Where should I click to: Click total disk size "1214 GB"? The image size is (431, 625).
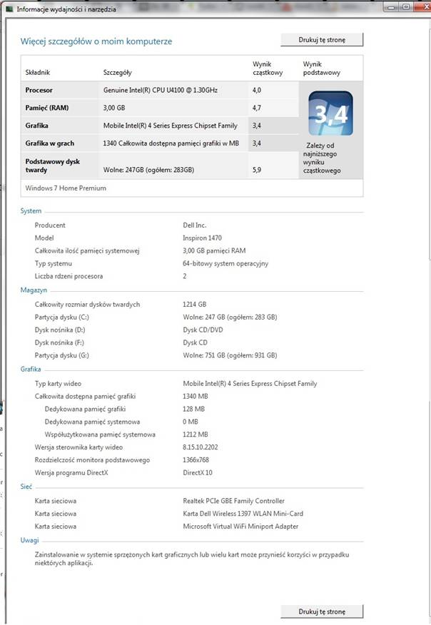pyautogui.click(x=195, y=304)
